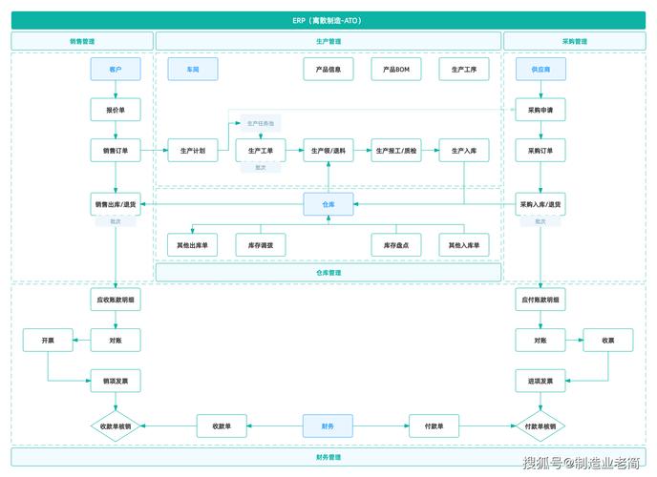657x477 pixels.
Task: Click the 其他入库单 box
Action: (x=464, y=245)
